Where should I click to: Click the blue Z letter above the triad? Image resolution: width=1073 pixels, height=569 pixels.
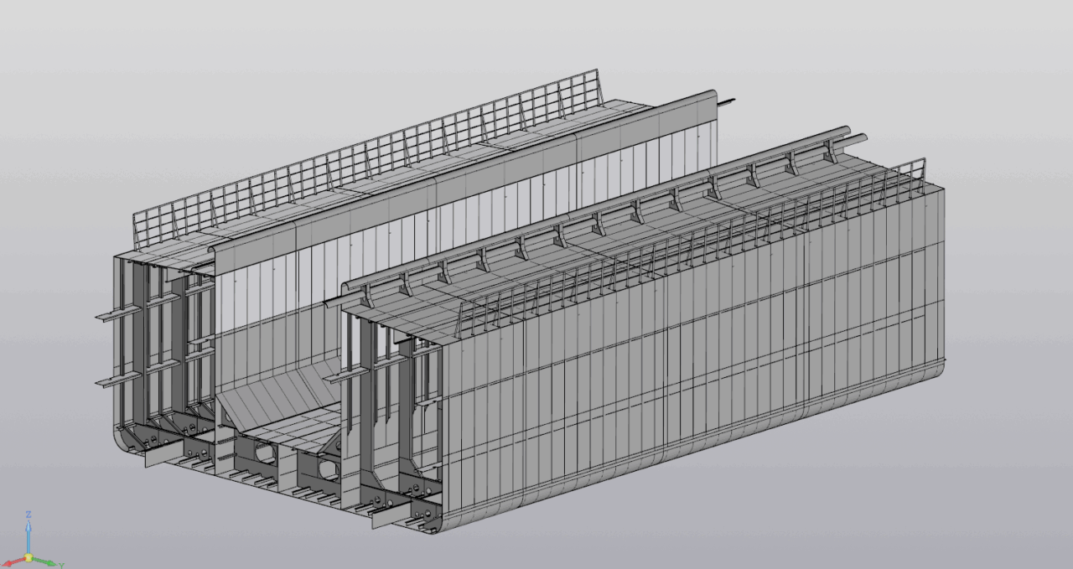[x=29, y=515]
